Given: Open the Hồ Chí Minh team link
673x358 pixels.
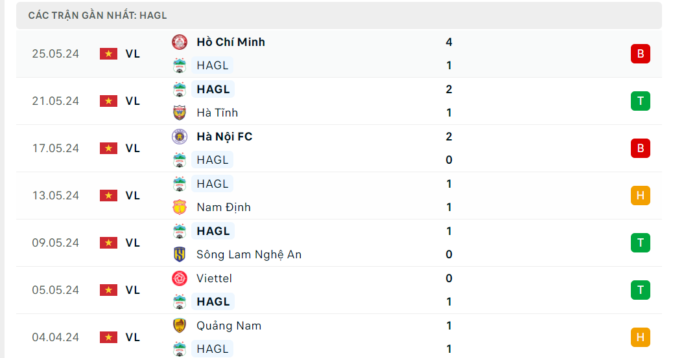Looking at the screenshot, I should point(231,42).
